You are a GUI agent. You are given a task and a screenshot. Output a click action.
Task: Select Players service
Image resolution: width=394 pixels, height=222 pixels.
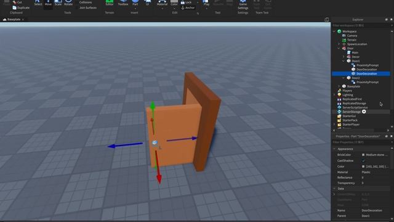pyautogui.click(x=347, y=91)
